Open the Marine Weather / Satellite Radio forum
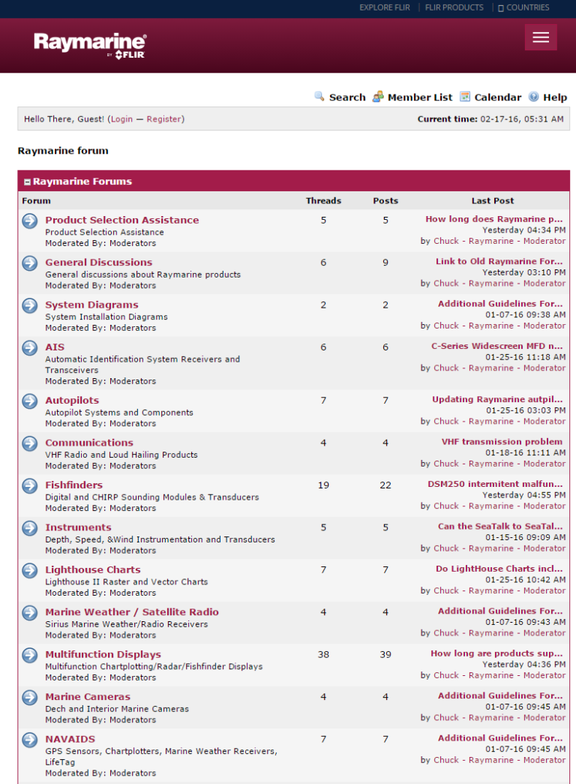This screenshot has height=784, width=576. tap(131, 612)
